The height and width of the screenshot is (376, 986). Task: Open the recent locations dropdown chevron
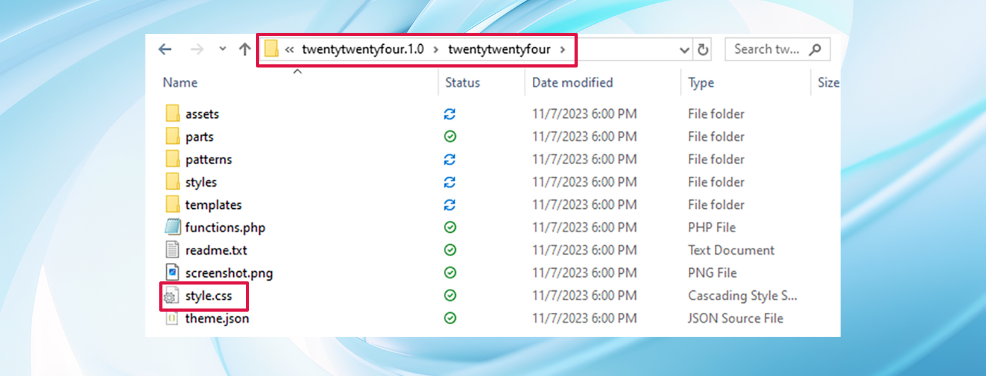tap(221, 49)
